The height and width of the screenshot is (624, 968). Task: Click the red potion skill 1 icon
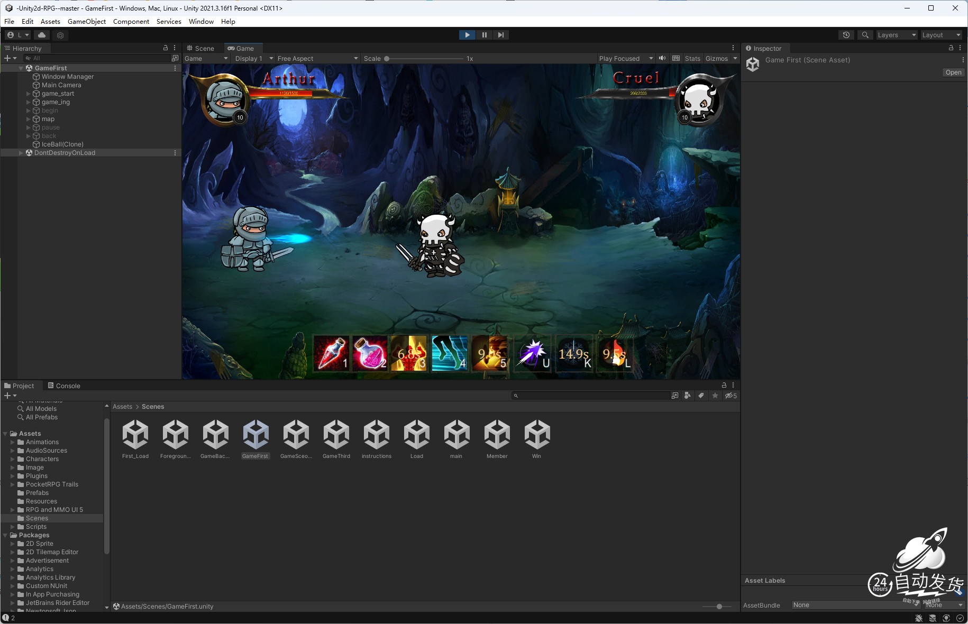pos(332,353)
